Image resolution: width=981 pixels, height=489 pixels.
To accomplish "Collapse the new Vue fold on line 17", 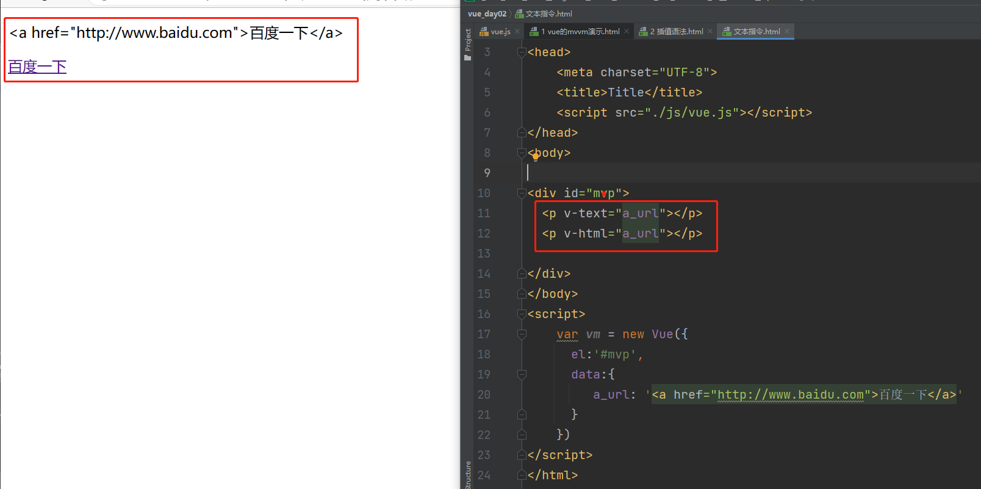I will [x=522, y=334].
